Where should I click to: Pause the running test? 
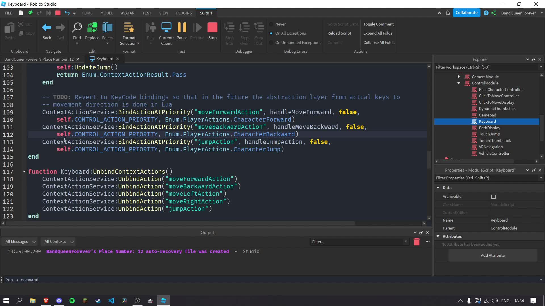[182, 28]
